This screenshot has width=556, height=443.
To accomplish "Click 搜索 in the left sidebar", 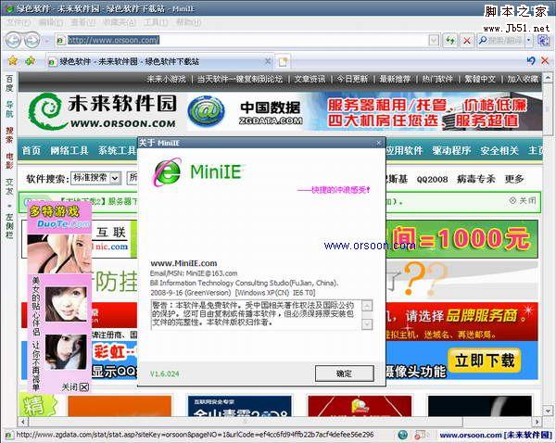I will (x=9, y=135).
